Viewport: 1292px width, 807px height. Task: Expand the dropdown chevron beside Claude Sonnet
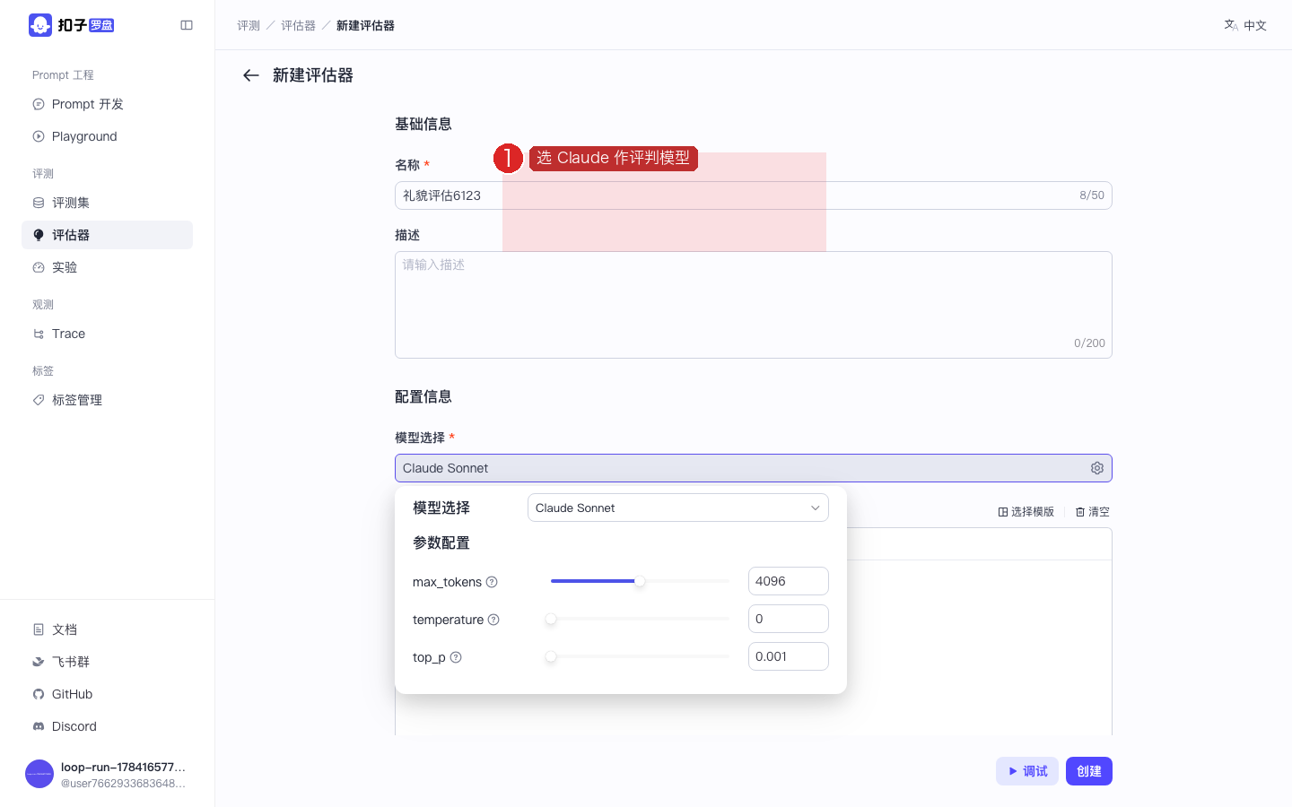[x=816, y=508]
